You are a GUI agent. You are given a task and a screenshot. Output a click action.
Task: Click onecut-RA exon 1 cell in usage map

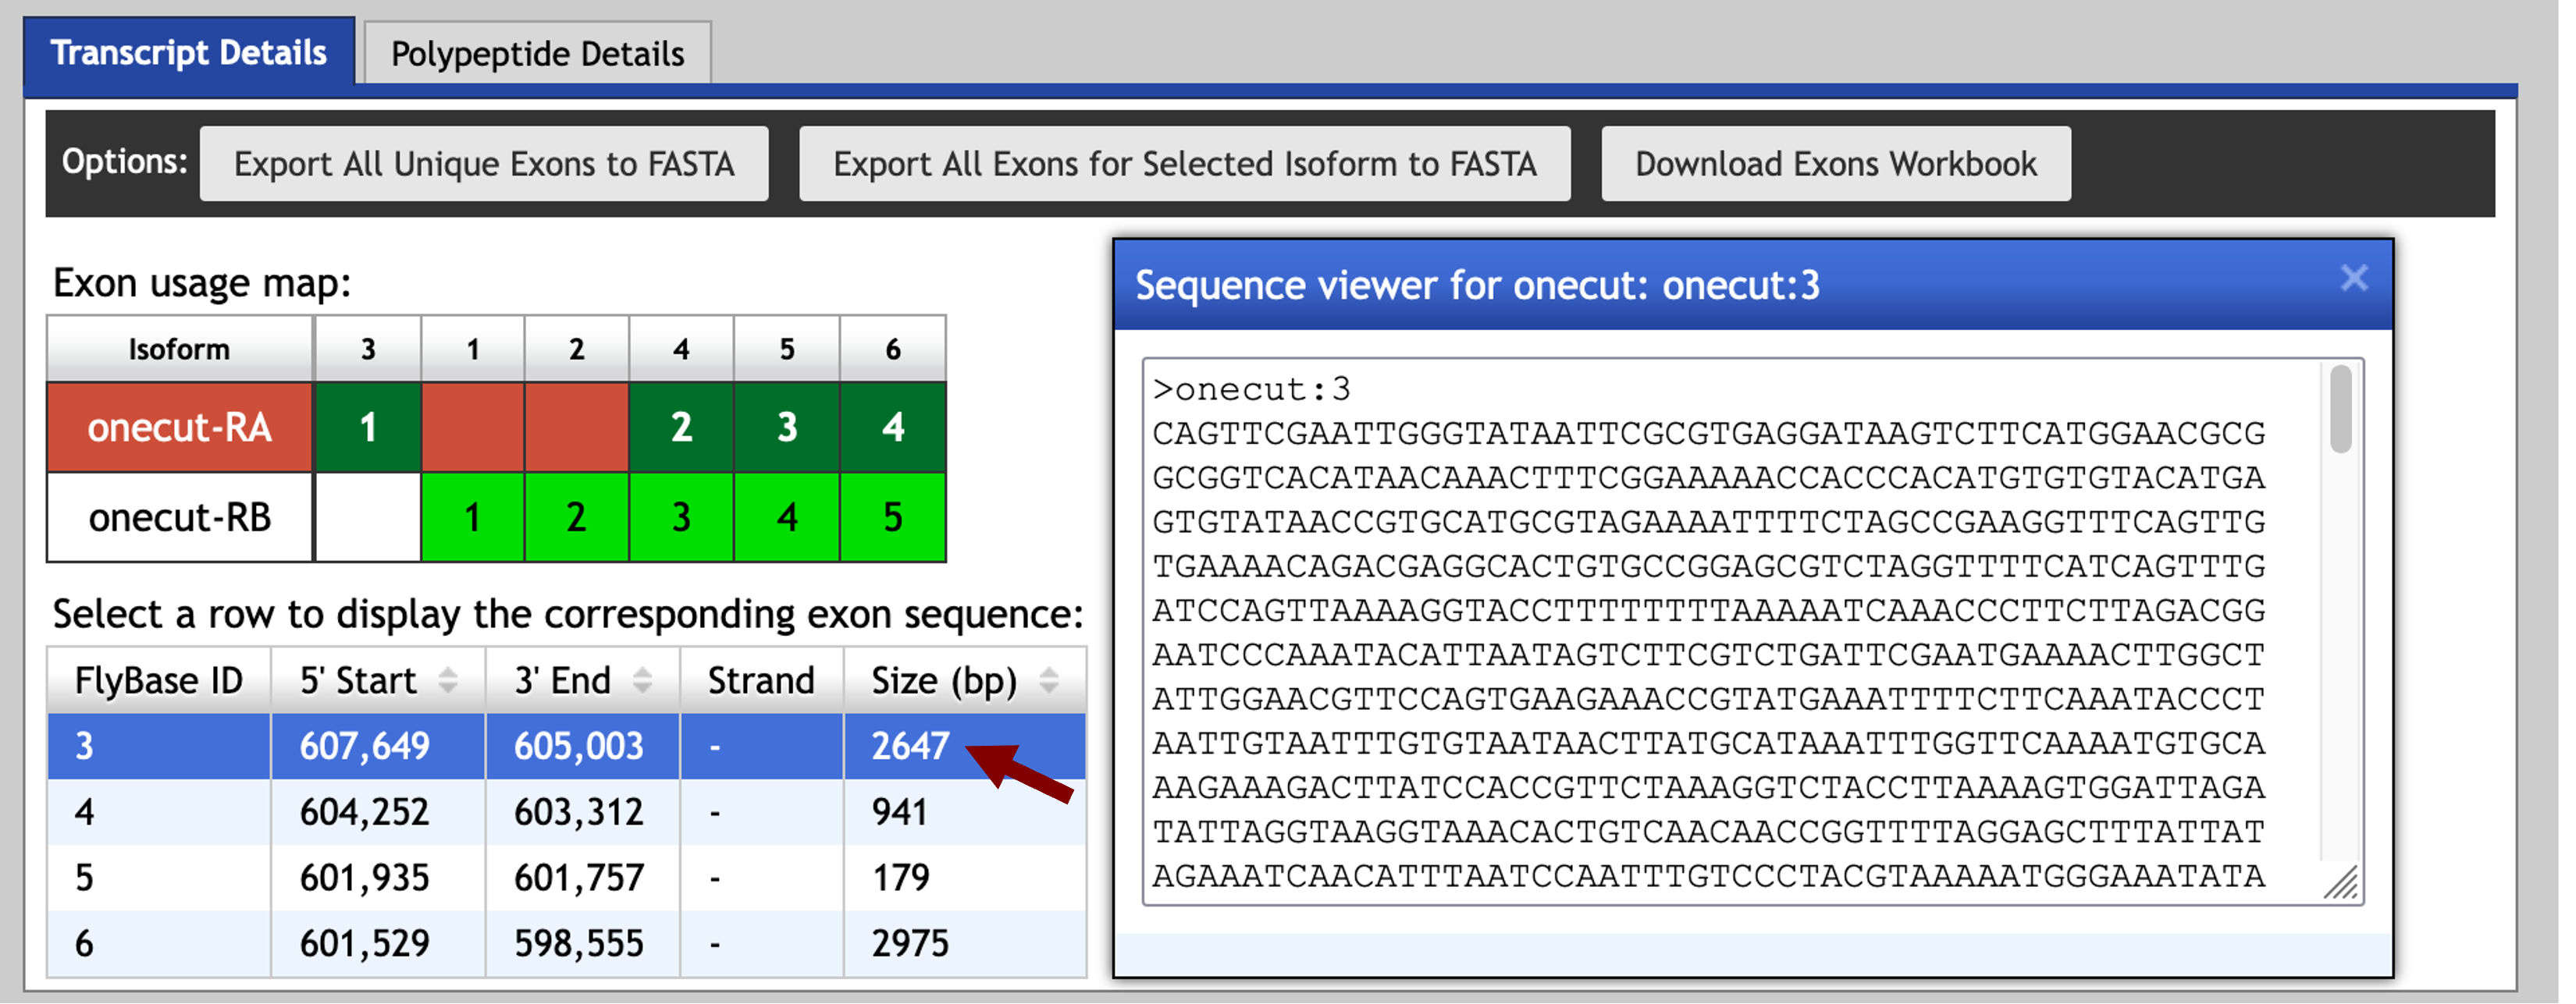pyautogui.click(x=368, y=427)
